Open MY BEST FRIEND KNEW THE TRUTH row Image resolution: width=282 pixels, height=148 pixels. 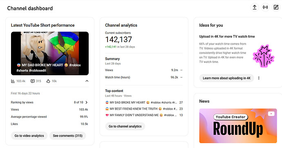pos(144,109)
